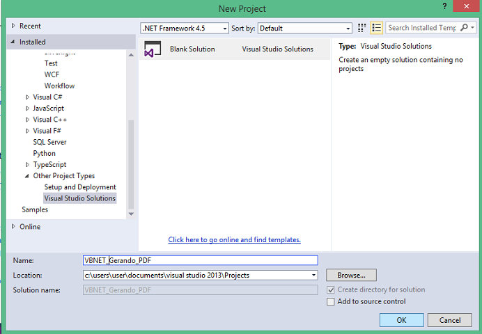Open link to find templates online
Viewport: 482px width, 334px height.
[234, 240]
